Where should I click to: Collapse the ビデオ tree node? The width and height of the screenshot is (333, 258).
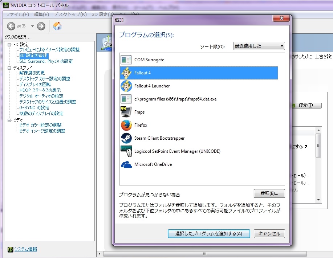click(9, 120)
